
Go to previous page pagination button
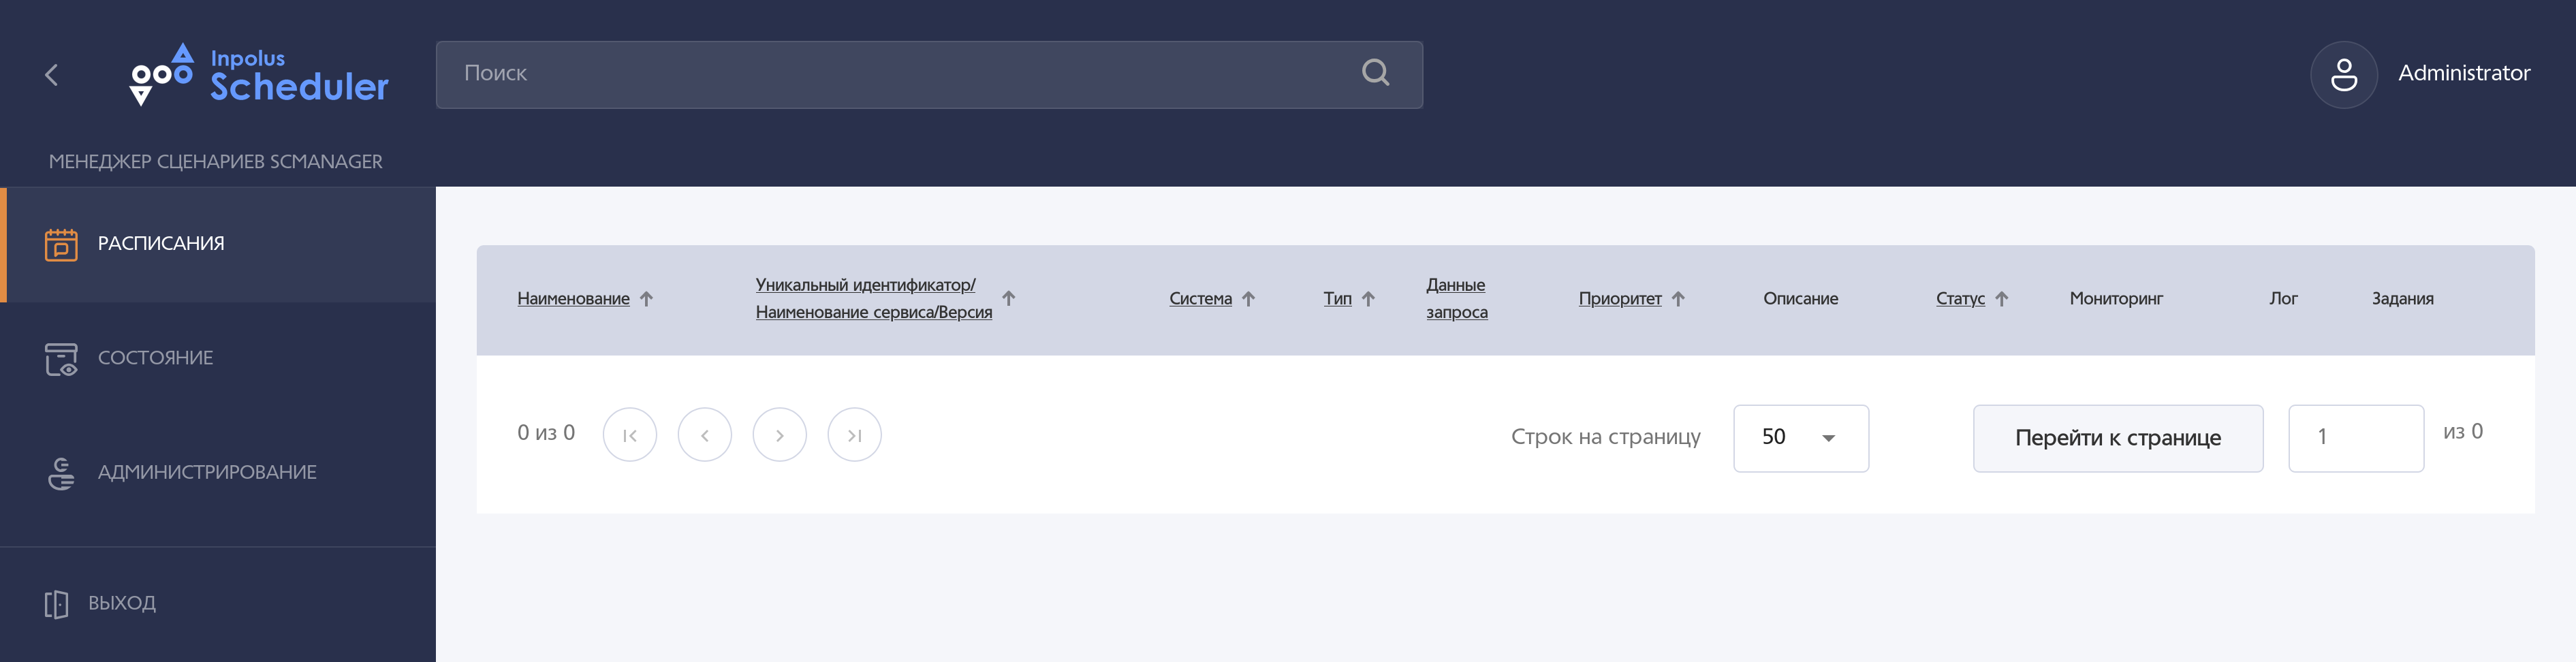click(704, 435)
